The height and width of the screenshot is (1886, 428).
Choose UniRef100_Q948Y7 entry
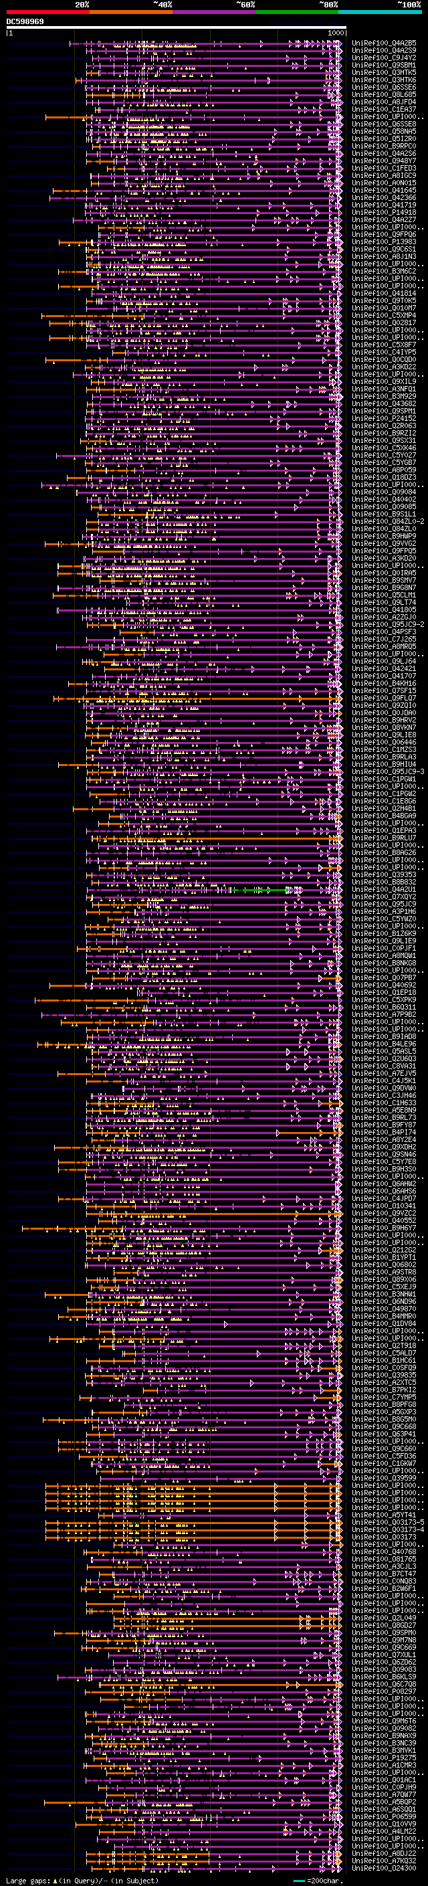pos(384,161)
